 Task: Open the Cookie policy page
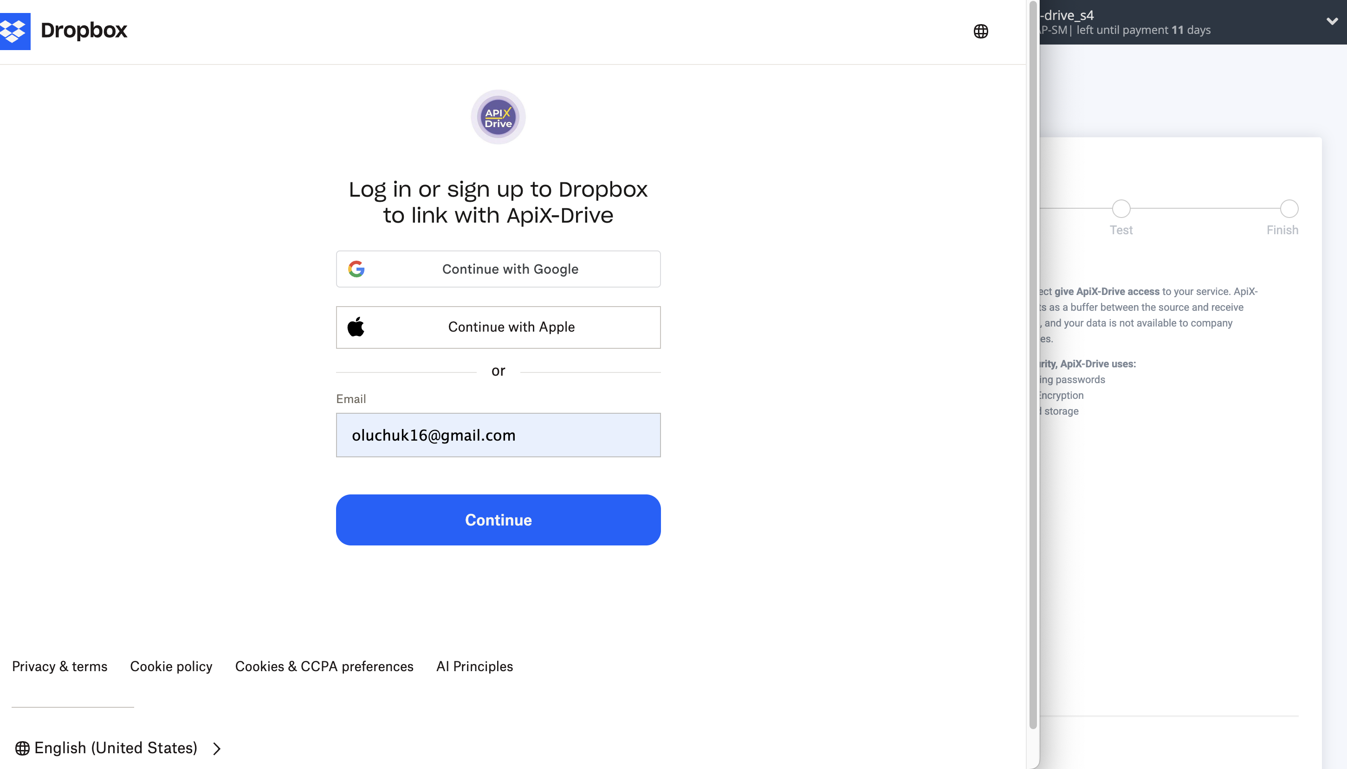point(171,666)
